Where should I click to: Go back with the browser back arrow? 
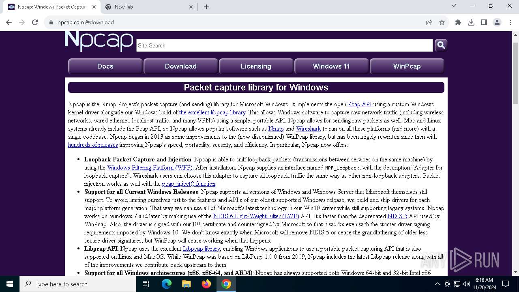click(9, 22)
